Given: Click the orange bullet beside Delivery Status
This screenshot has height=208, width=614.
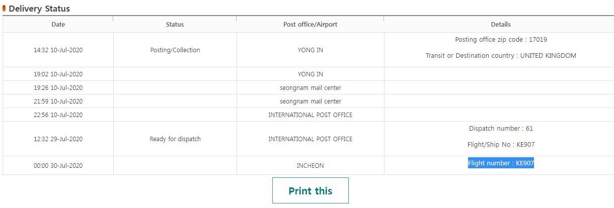Looking at the screenshot, I should [5, 9].
